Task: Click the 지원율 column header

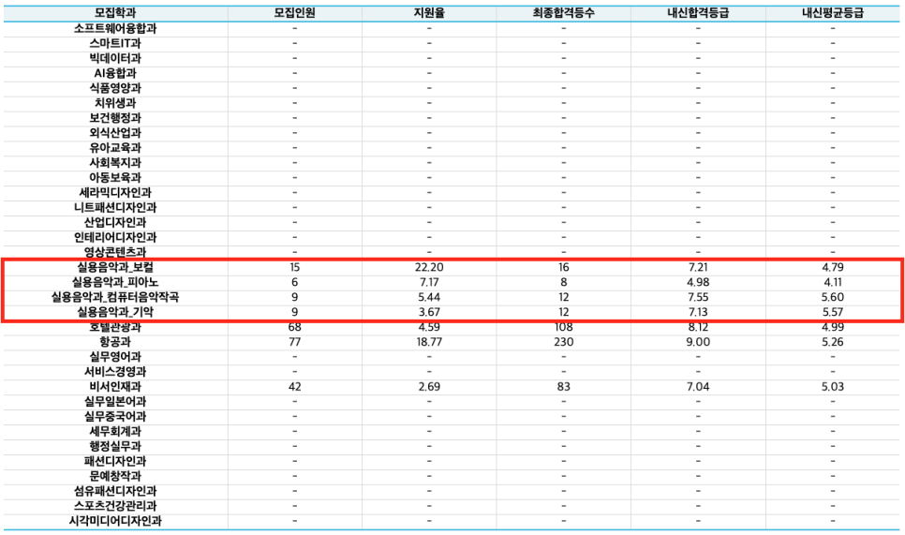Action: coord(429,13)
